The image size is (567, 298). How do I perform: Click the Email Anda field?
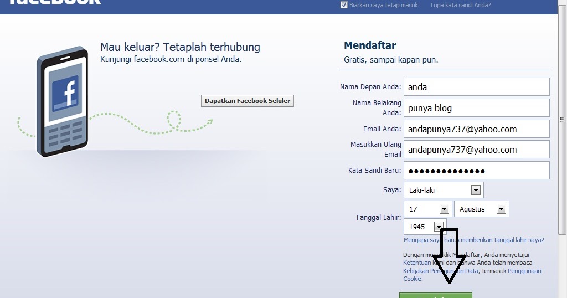tap(477, 129)
